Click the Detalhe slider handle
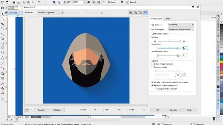223x125 pixels. [180, 41]
